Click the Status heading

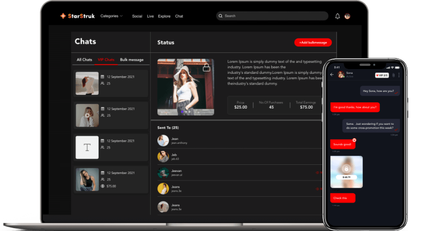coord(166,42)
